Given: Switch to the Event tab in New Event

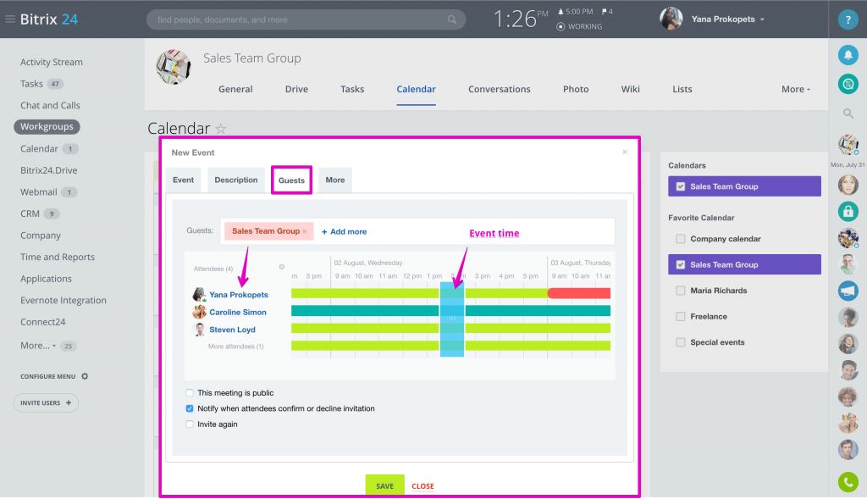Looking at the screenshot, I should [x=183, y=180].
